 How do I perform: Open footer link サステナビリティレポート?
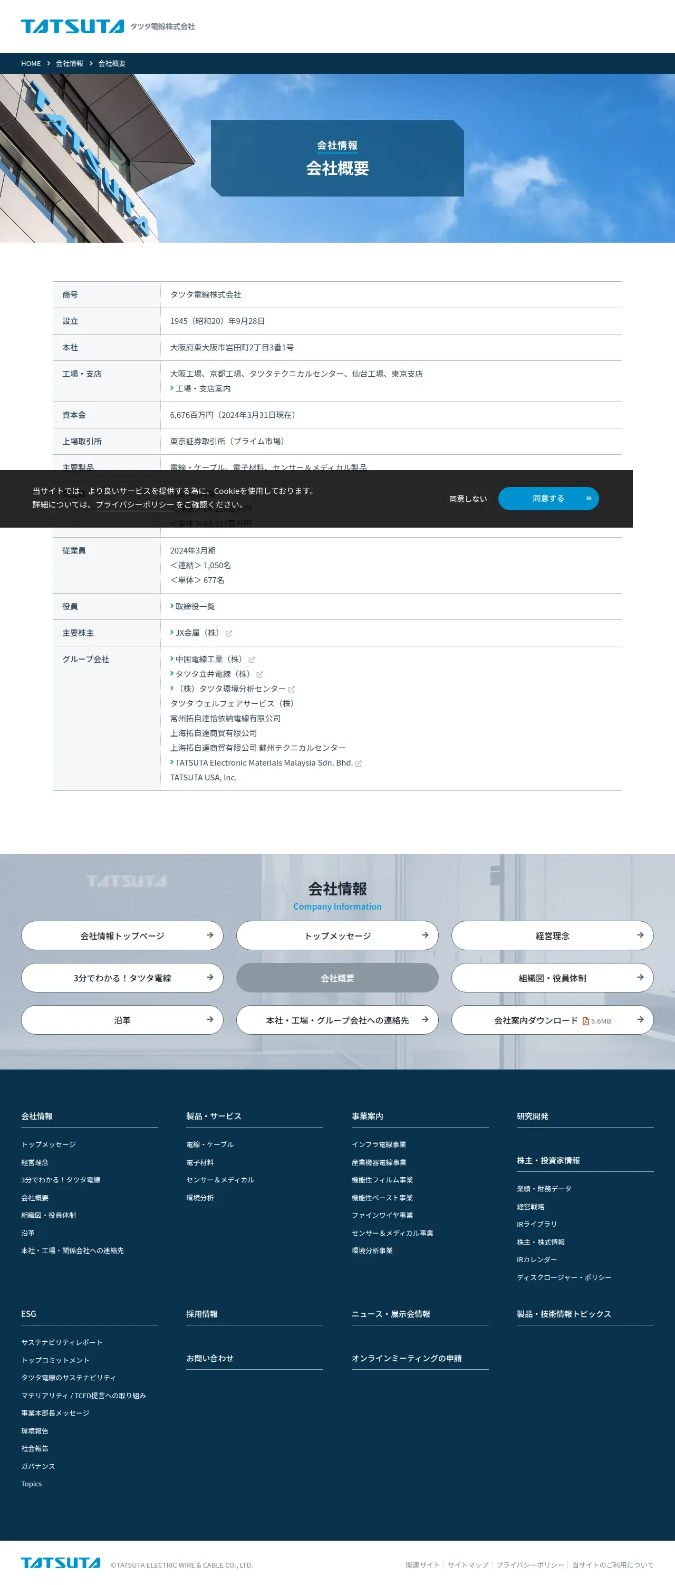pos(62,1342)
